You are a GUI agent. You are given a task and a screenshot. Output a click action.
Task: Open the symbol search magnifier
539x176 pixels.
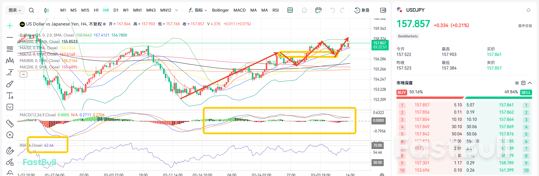[31, 10]
